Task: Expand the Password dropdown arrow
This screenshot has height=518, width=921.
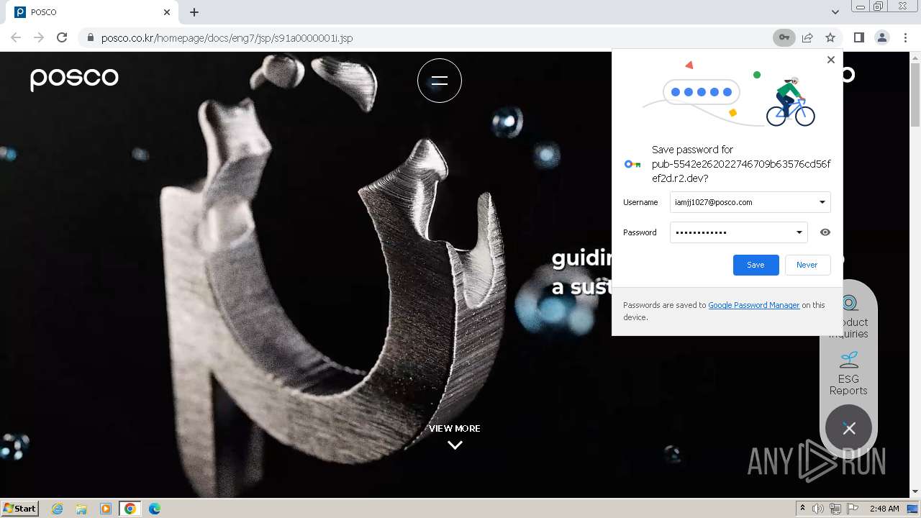Action: coord(799,232)
